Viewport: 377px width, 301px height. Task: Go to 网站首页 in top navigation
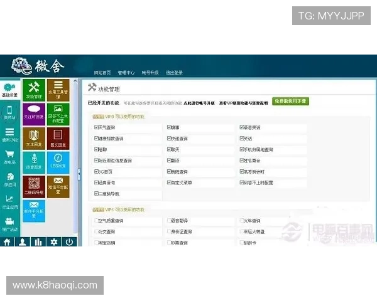tap(102, 73)
